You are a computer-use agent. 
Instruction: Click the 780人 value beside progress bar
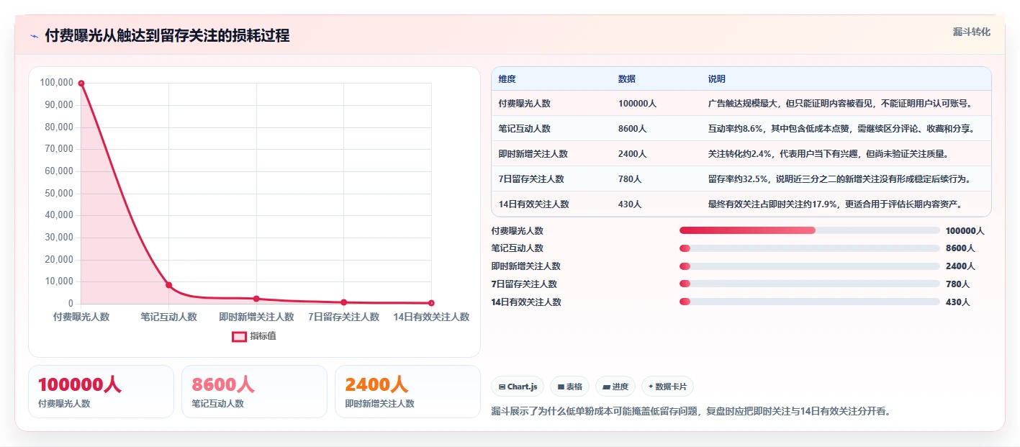[957, 284]
